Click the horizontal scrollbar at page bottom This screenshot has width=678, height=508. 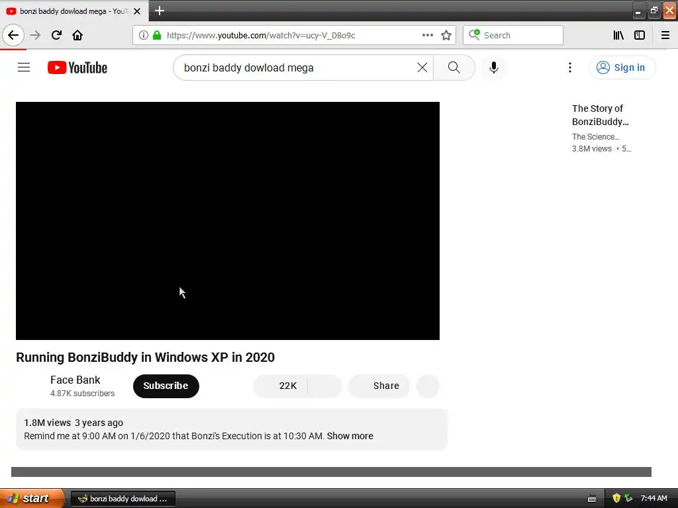(x=331, y=472)
